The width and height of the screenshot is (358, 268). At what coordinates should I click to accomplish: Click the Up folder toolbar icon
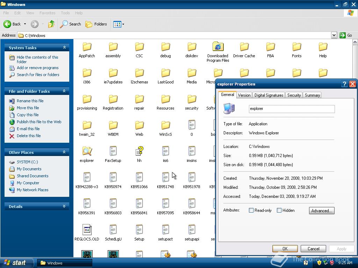click(51, 24)
